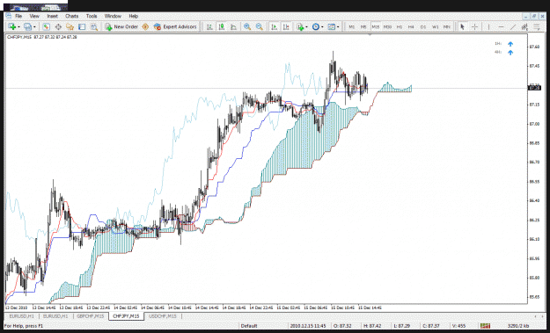The height and width of the screenshot is (333, 550).
Task: Open the Templates icon
Action: point(331,26)
